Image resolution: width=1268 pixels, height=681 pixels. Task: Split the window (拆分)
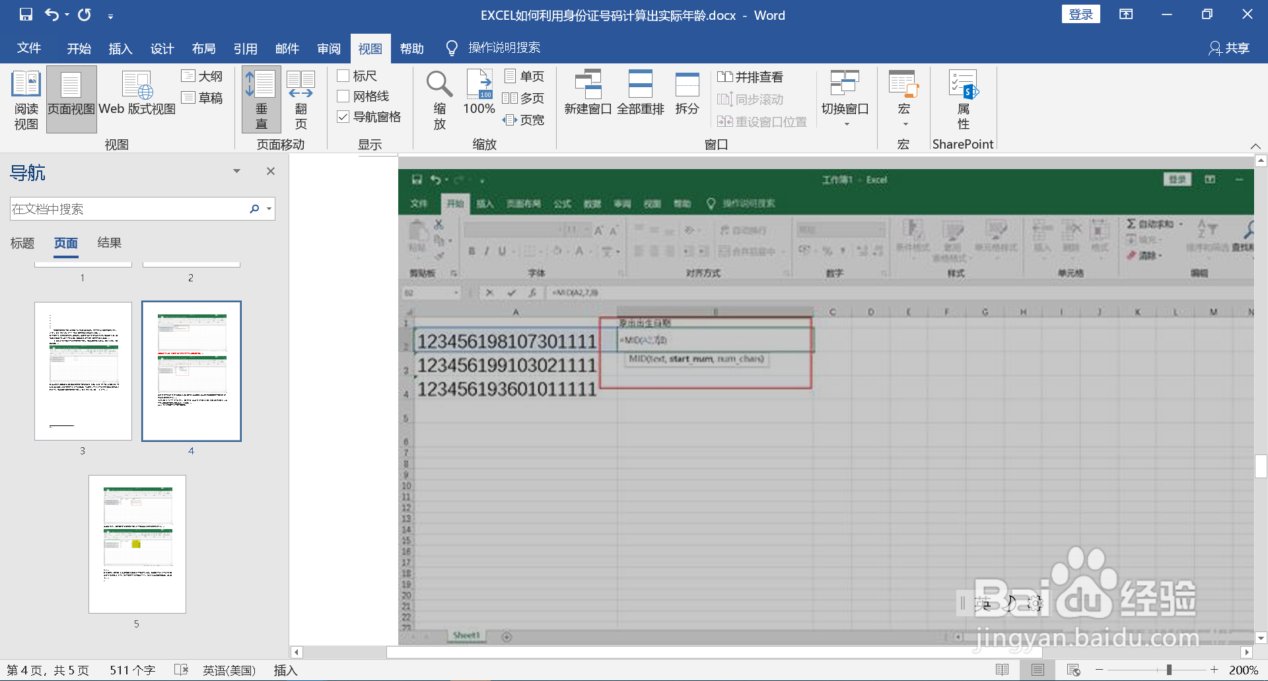[x=687, y=92]
